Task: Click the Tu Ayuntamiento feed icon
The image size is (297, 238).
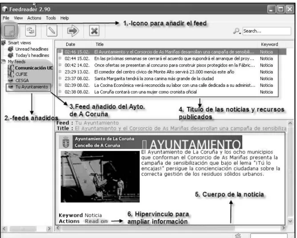Action: [11, 87]
